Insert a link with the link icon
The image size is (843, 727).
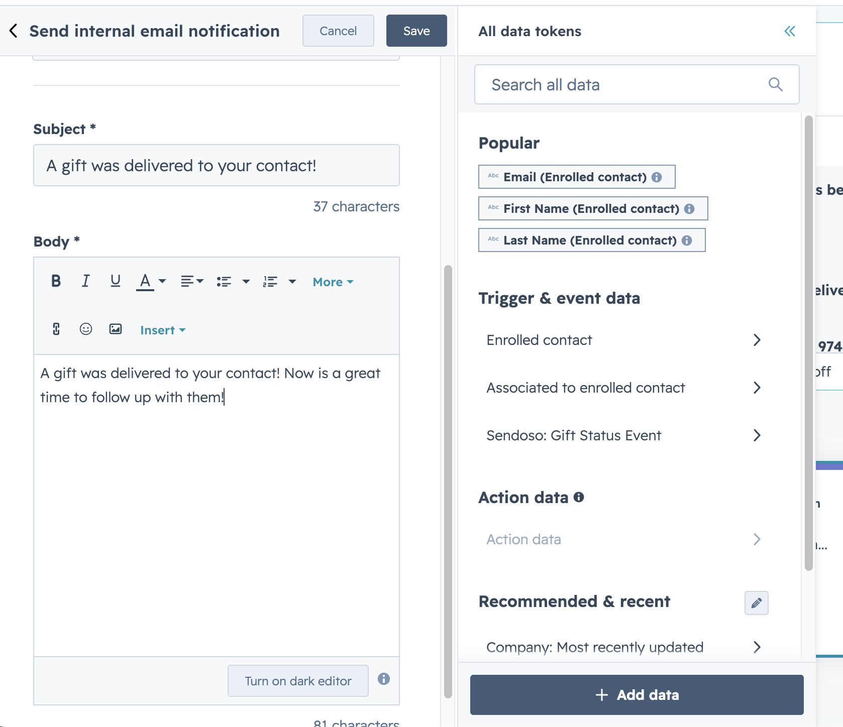pos(56,329)
